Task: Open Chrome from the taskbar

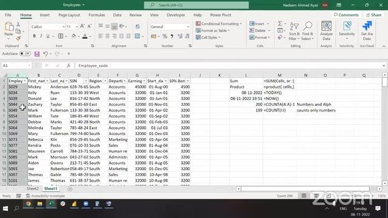Action: pyautogui.click(x=28, y=204)
